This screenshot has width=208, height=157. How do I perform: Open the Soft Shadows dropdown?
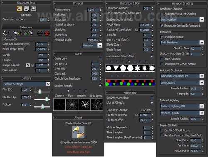coord(182,42)
